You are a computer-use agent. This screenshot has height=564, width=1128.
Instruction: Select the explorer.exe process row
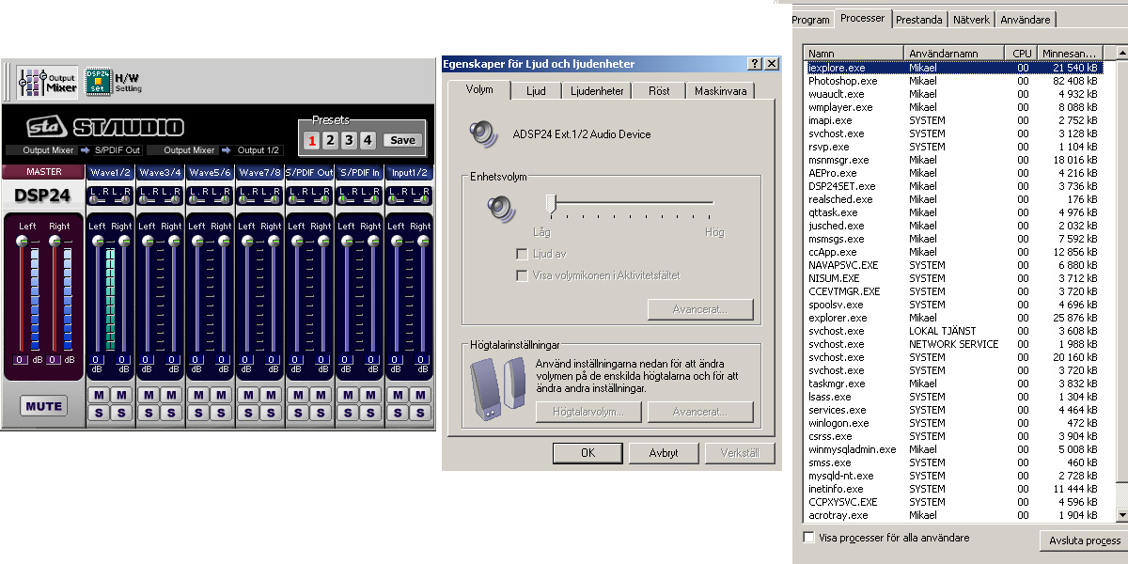[x=955, y=318]
